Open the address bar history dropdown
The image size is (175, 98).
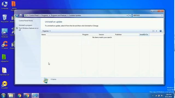tap(127, 16)
